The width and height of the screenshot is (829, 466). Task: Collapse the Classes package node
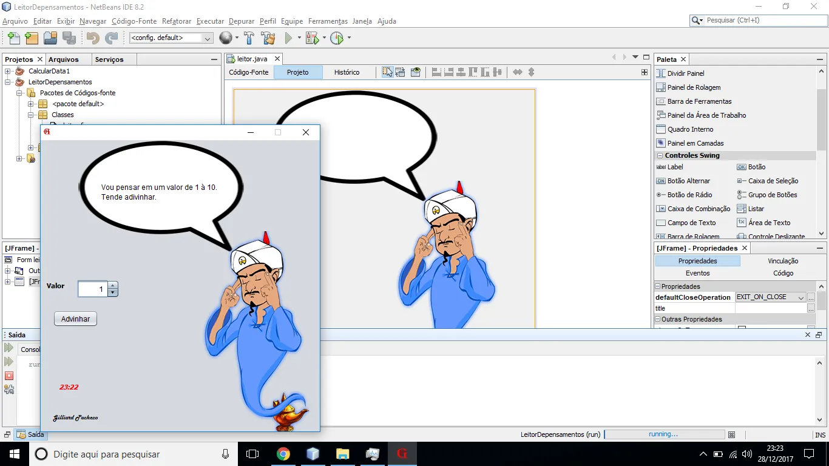coord(30,115)
